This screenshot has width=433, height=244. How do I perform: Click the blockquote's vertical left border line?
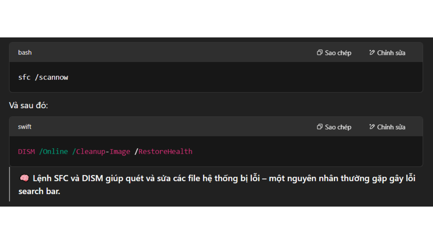click(9, 184)
